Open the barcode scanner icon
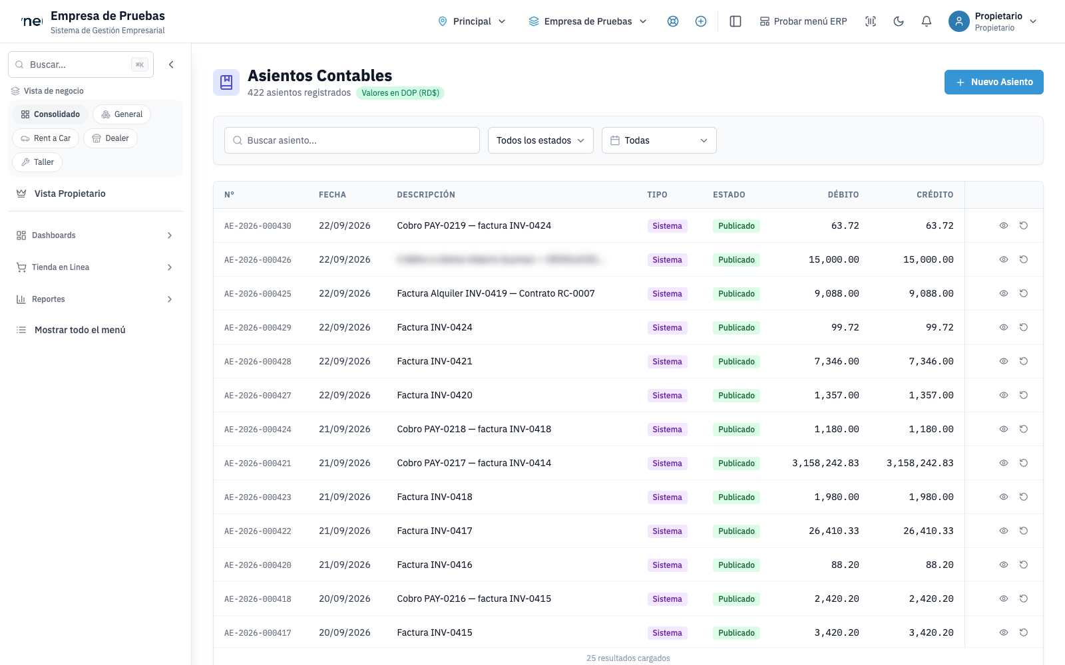 point(871,21)
